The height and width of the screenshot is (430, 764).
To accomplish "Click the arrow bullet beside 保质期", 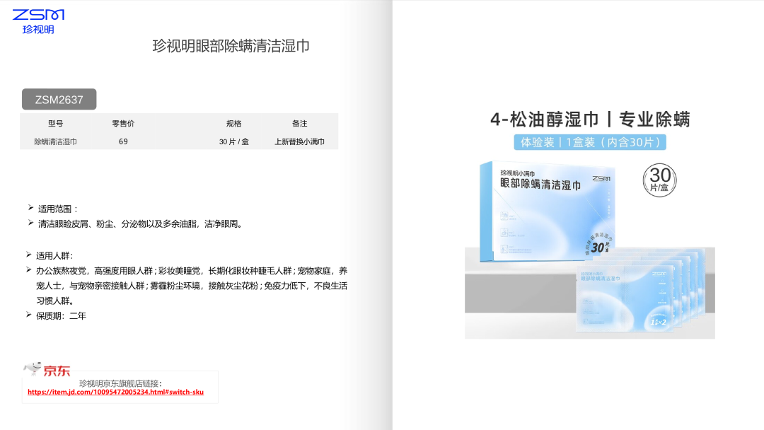I will click(x=29, y=315).
